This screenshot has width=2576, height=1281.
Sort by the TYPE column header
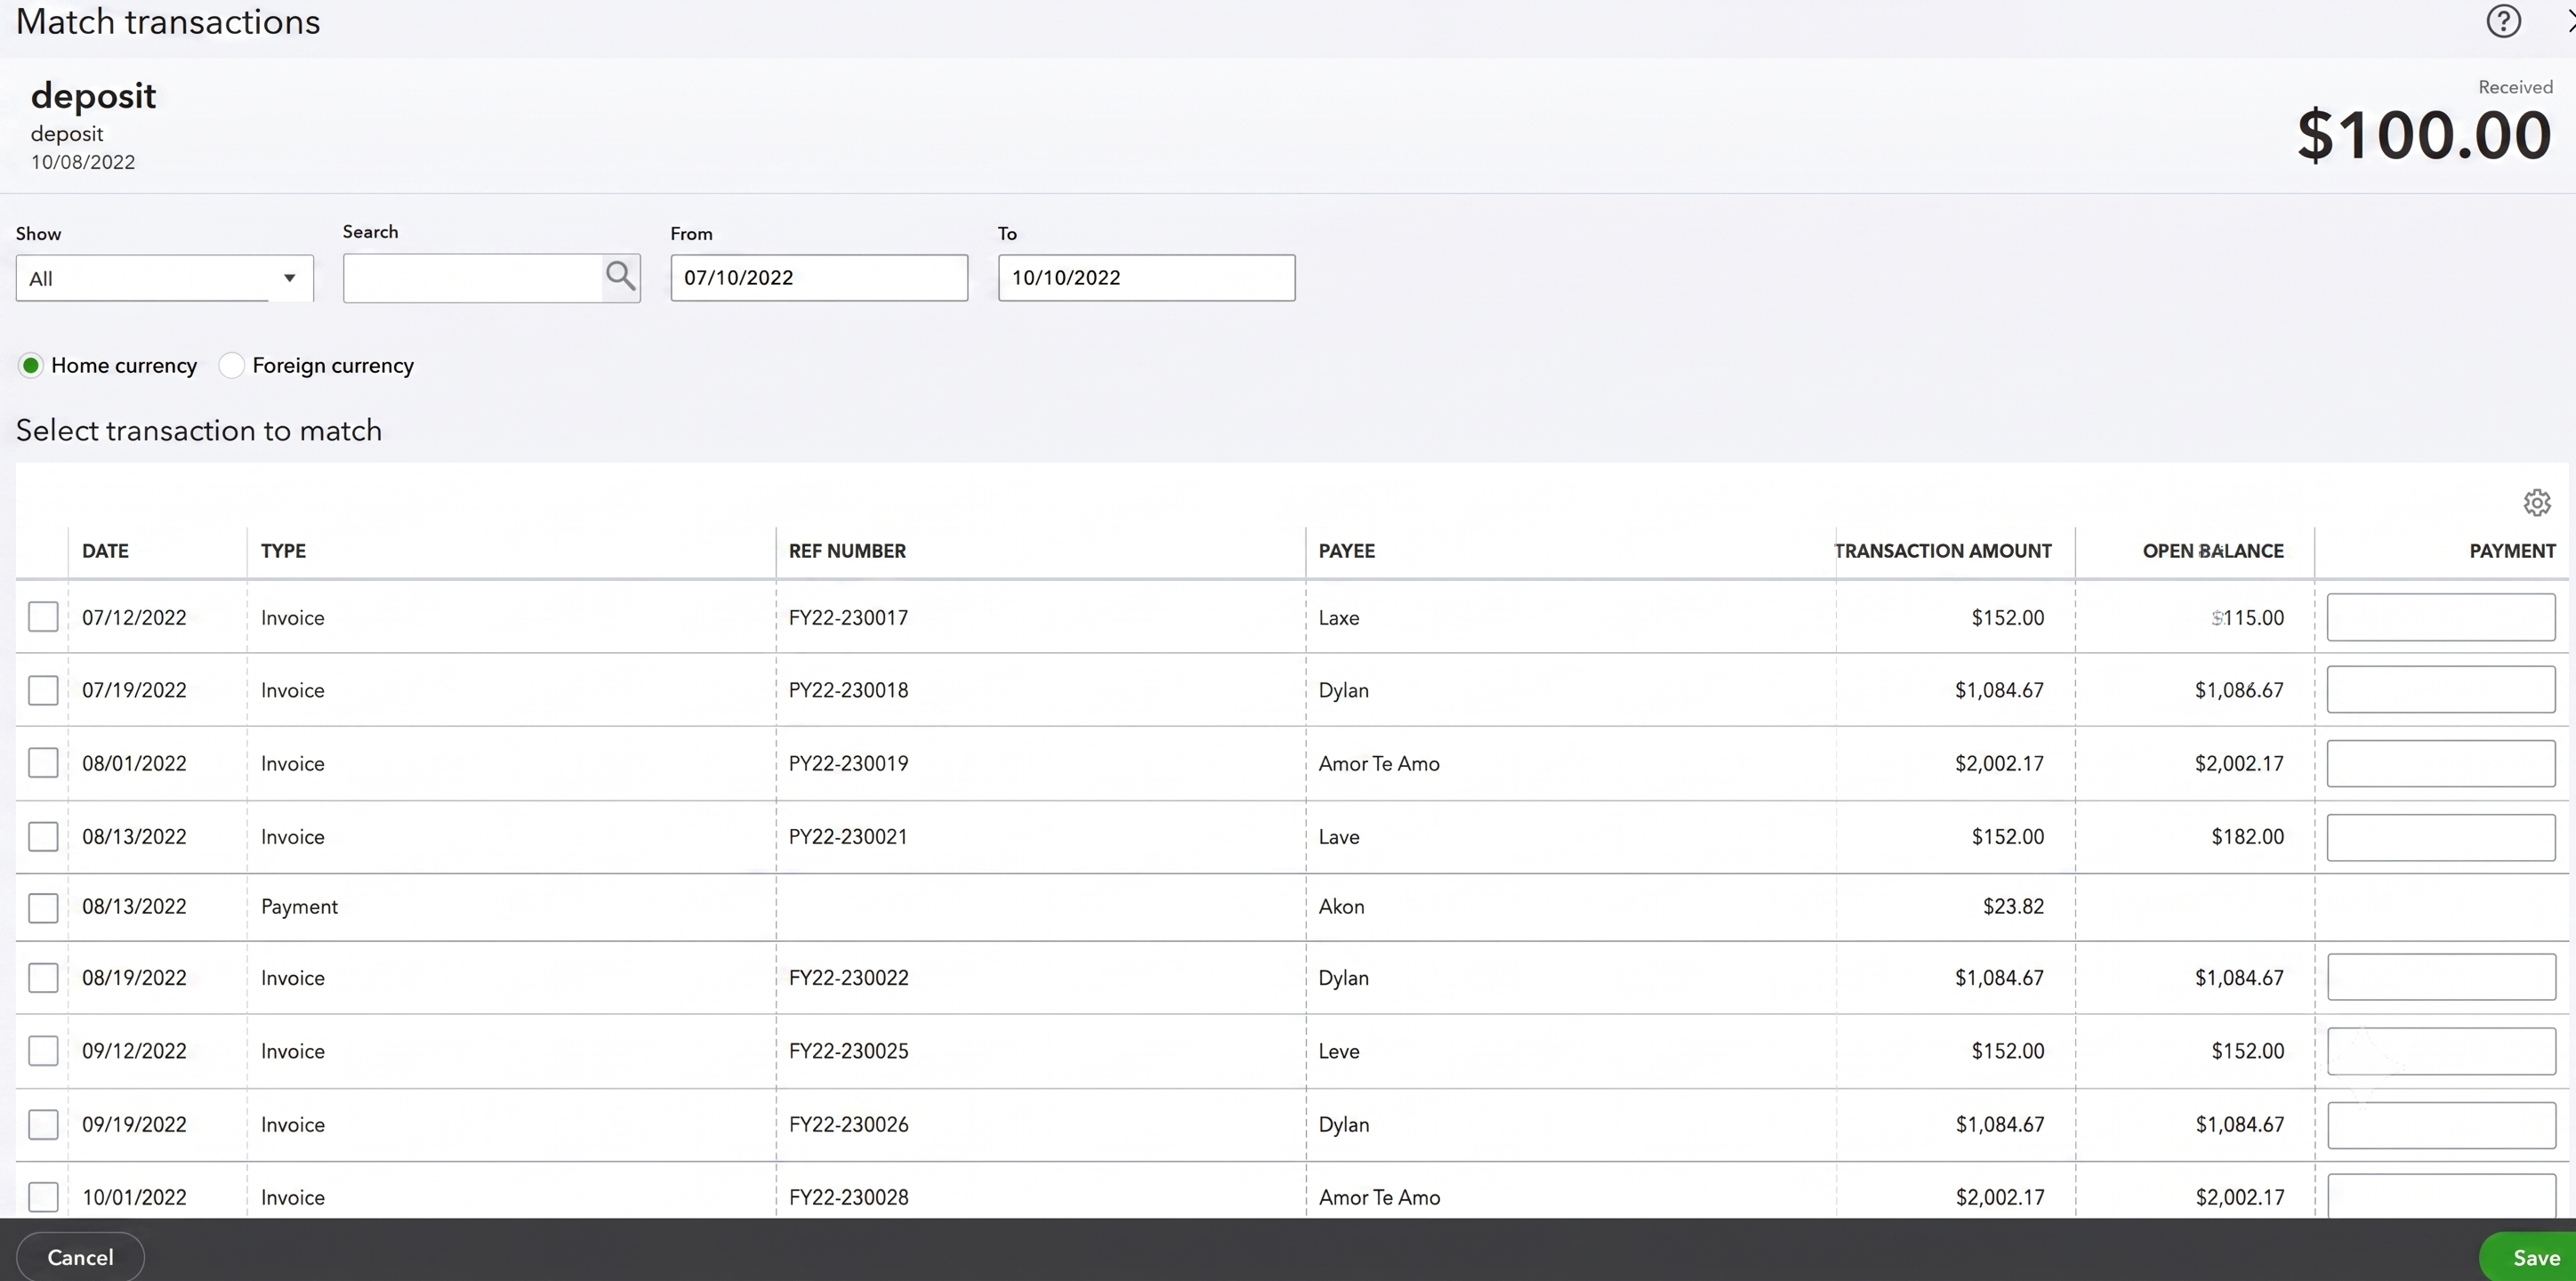click(283, 551)
